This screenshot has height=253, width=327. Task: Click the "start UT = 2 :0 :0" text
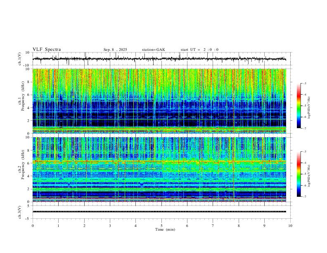click(x=199, y=50)
